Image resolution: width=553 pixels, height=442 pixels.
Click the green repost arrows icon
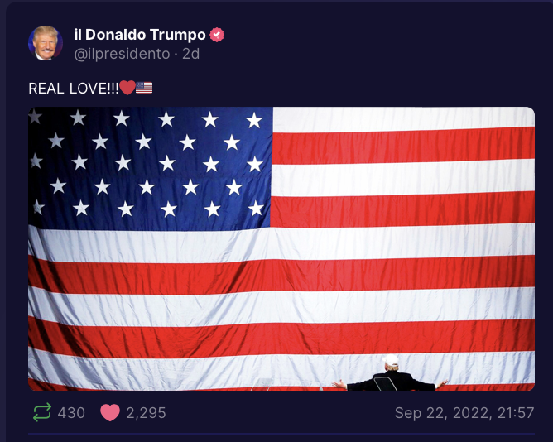[x=42, y=412]
